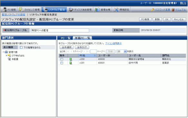
Task: Go to previous page arrow
Action: click(71, 51)
